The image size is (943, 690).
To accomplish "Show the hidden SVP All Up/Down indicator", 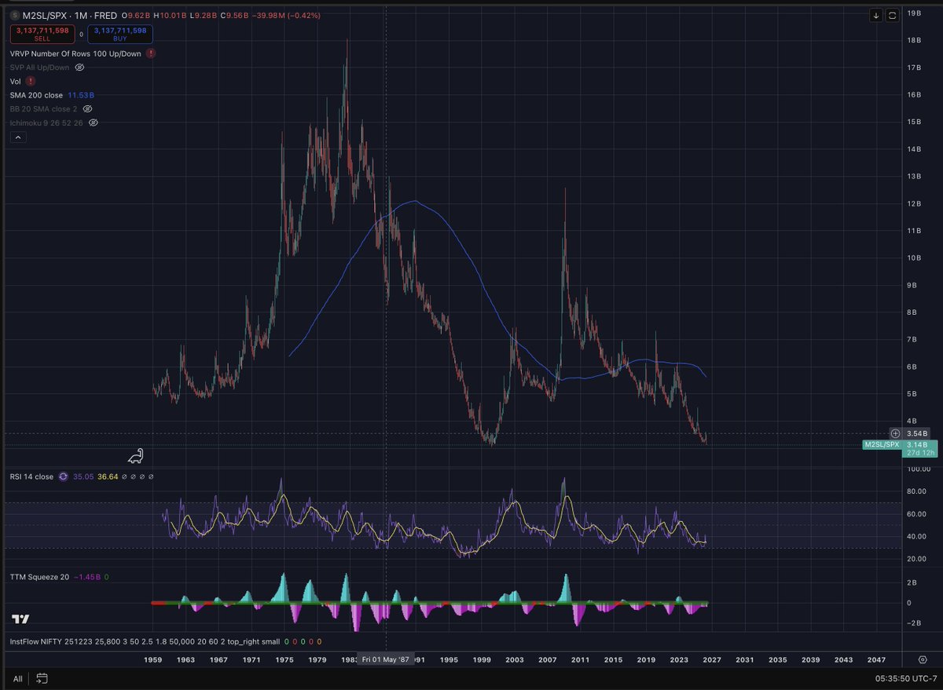I will coord(79,68).
